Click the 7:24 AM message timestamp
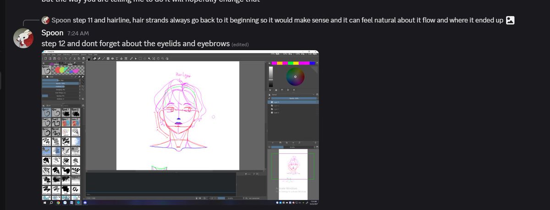Image resolution: width=550 pixels, height=210 pixels. [x=78, y=33]
